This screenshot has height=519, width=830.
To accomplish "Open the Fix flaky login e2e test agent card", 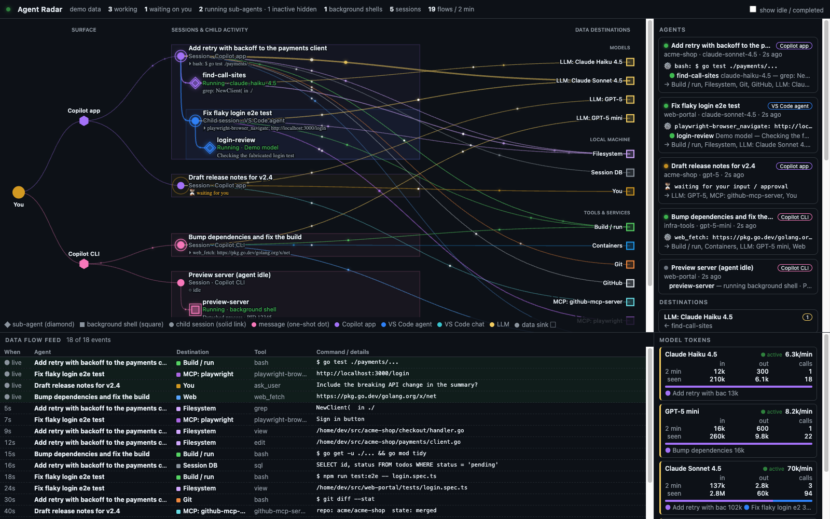I will (x=738, y=125).
